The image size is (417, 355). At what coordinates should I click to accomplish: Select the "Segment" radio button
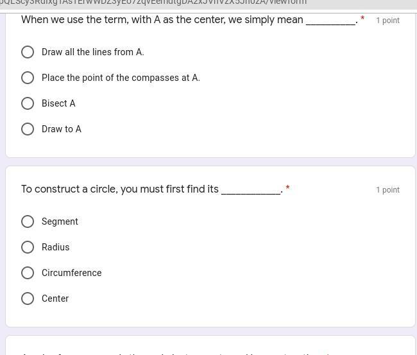point(28,221)
